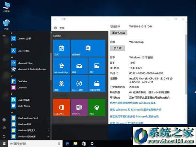Open the Cortana app icon

click(x=14, y=38)
